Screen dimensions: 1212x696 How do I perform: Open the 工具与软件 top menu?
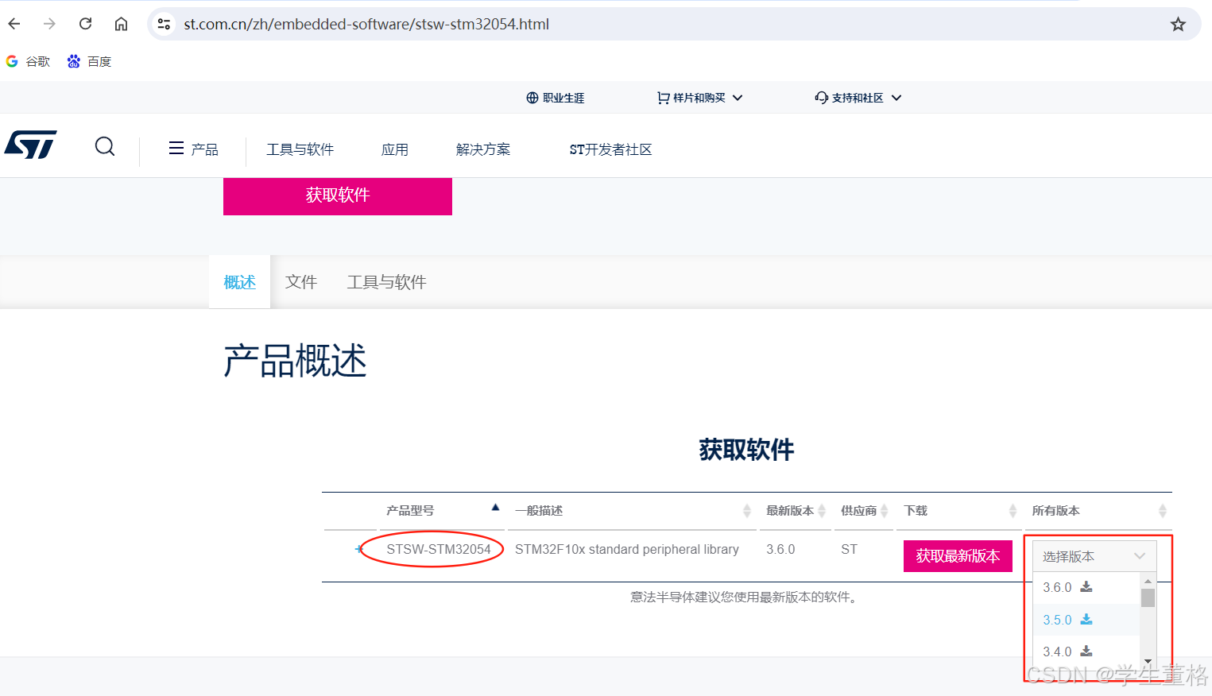coord(300,149)
